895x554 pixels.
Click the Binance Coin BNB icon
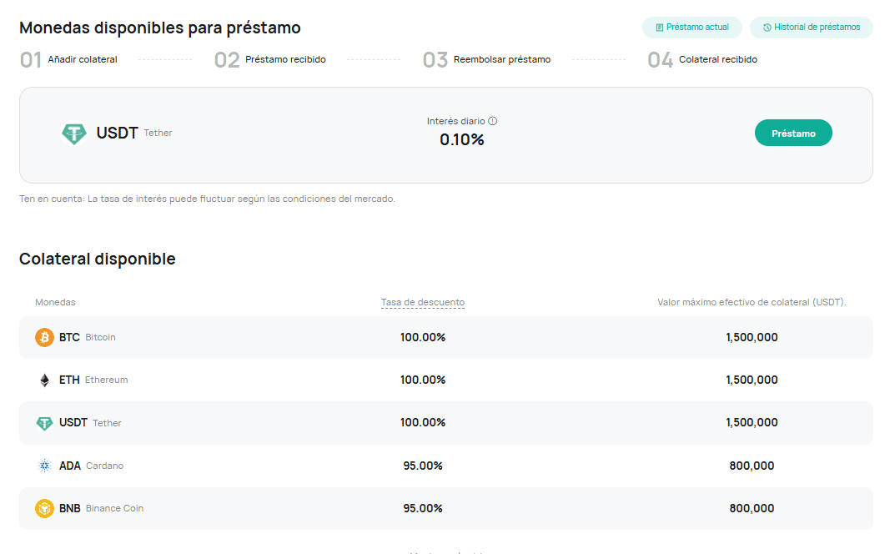[x=44, y=508]
